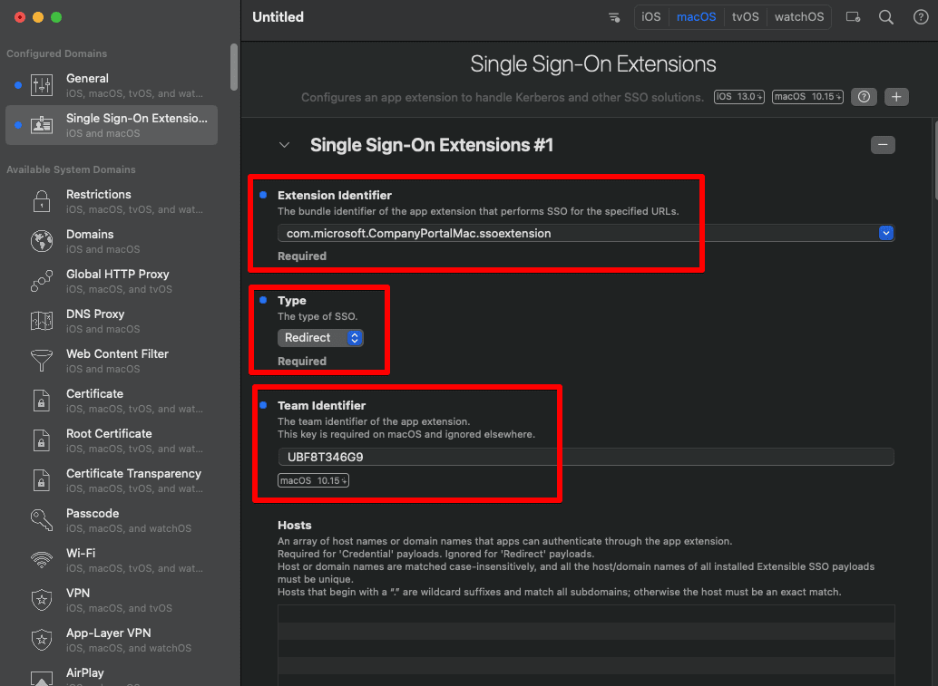
Task: Remove Single Sign-On Extensions #1 with minus
Action: 883,145
